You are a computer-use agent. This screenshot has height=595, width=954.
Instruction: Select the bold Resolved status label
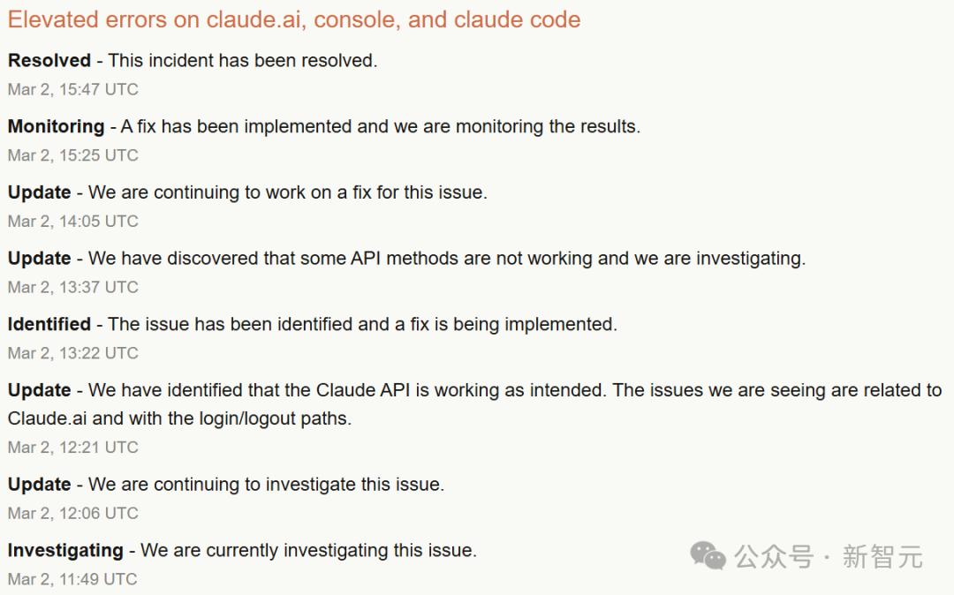[x=49, y=61]
